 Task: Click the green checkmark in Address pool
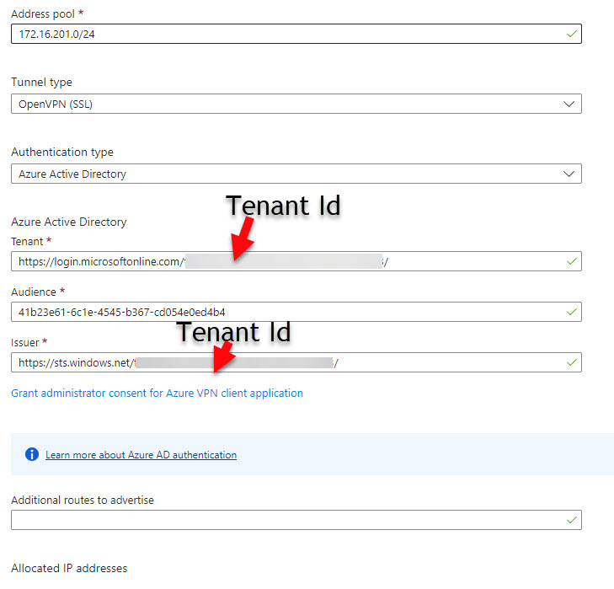click(x=572, y=34)
